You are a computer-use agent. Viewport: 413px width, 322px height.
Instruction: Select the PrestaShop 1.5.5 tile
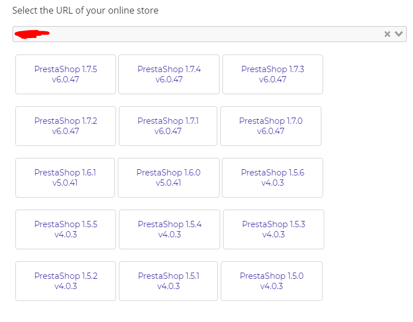point(65,229)
